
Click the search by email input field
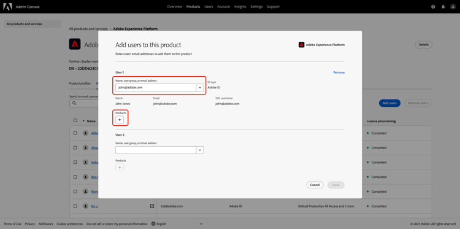click(x=83, y=103)
